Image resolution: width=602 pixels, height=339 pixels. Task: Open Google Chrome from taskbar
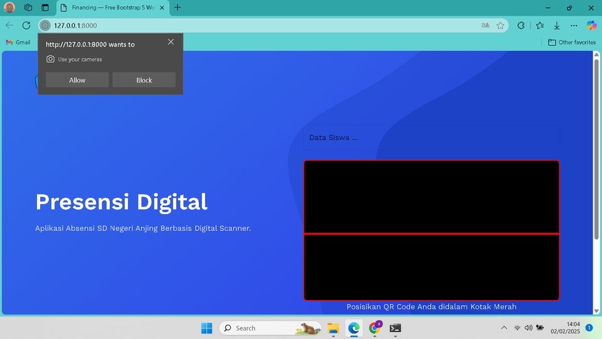pos(375,328)
